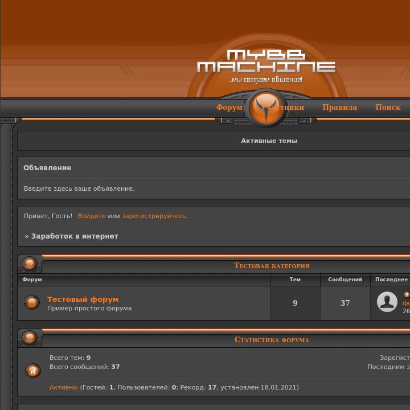Collapse the Статистика форума section icon
This screenshot has height=410, width=410.
tap(30, 337)
